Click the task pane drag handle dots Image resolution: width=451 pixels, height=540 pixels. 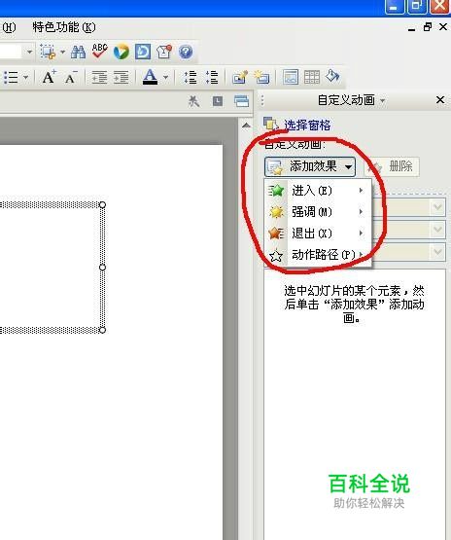pyautogui.click(x=262, y=100)
